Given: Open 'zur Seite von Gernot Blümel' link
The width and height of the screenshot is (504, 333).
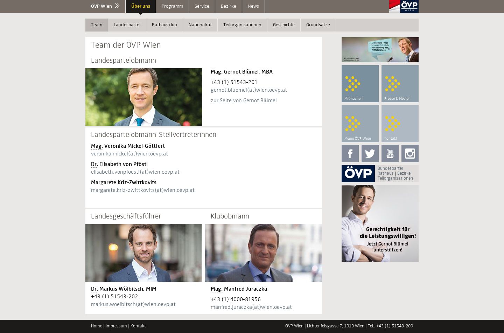Looking at the screenshot, I should click(x=244, y=100).
